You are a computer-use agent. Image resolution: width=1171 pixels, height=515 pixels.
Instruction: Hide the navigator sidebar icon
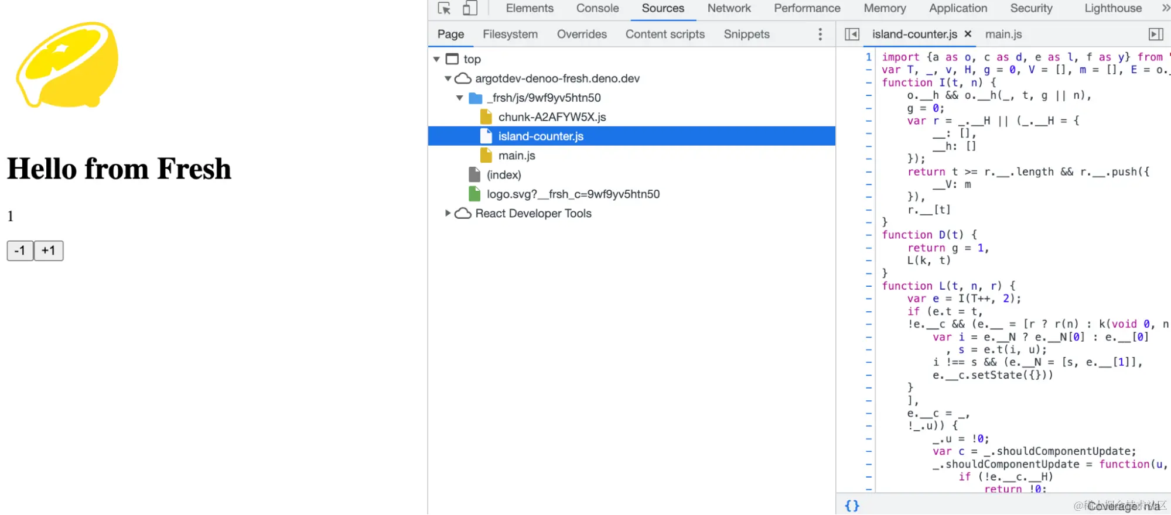(x=852, y=34)
